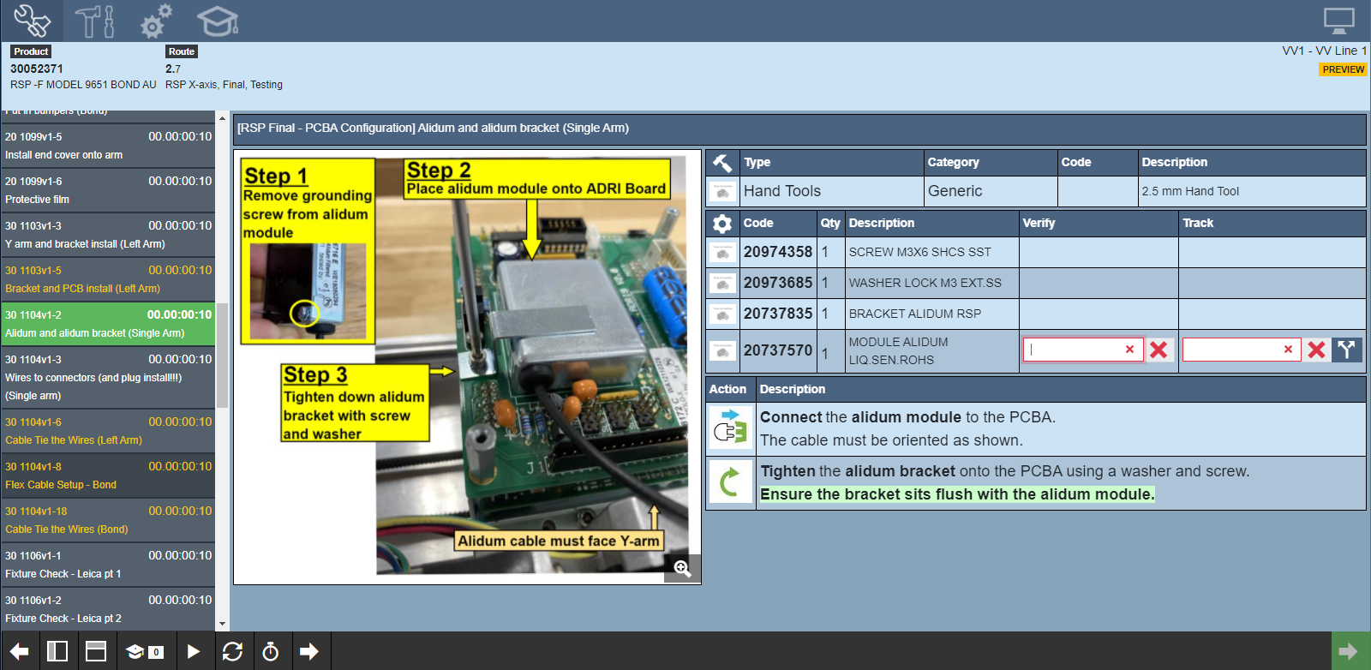
Task: Select step 'Y arm and bracket install (Left Arm)'
Action: pyautogui.click(x=108, y=235)
